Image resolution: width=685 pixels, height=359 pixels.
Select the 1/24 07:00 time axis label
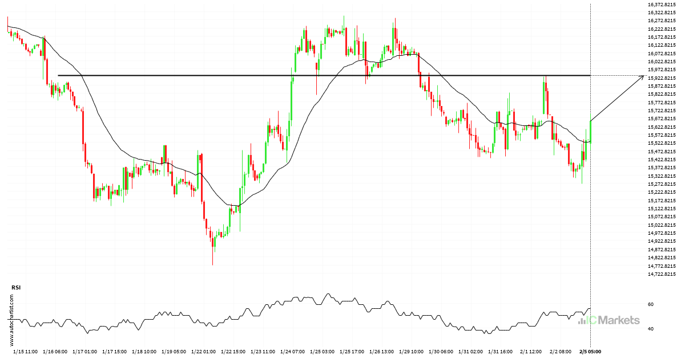pos(294,352)
